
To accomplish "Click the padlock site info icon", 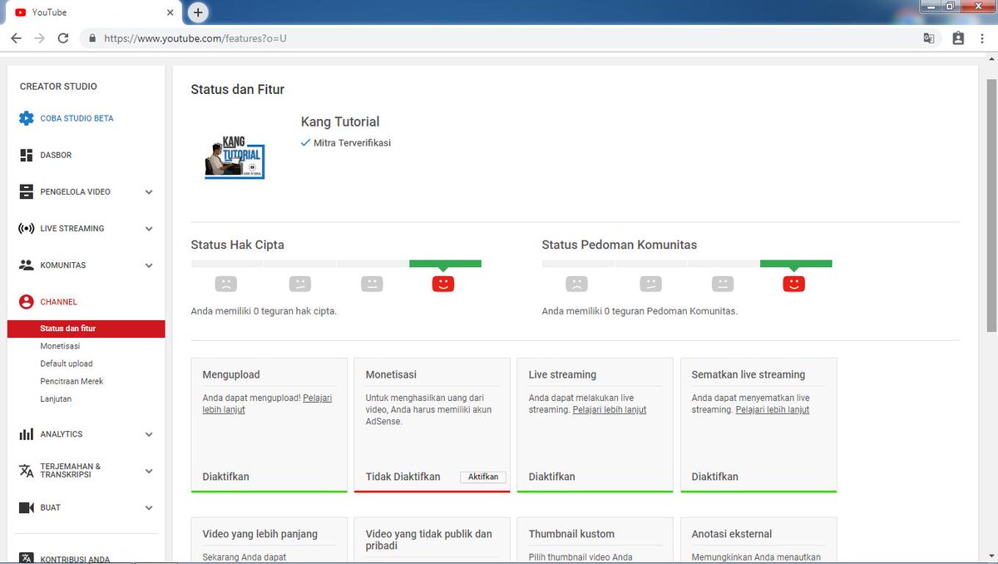I will 91,38.
